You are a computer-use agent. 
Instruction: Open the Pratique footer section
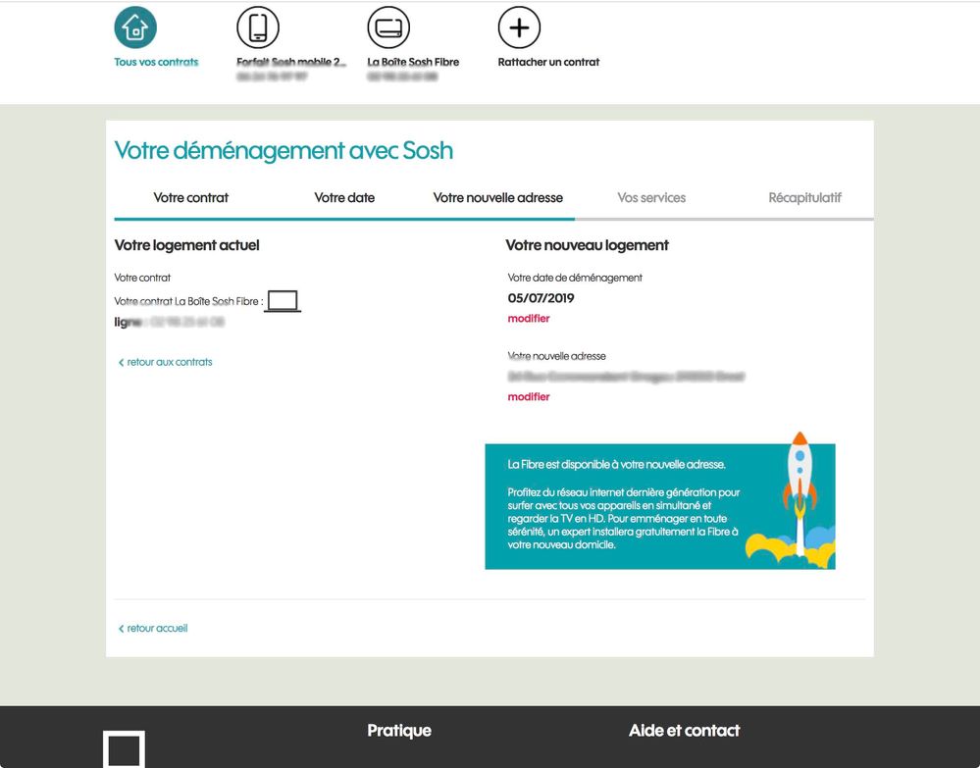[399, 731]
